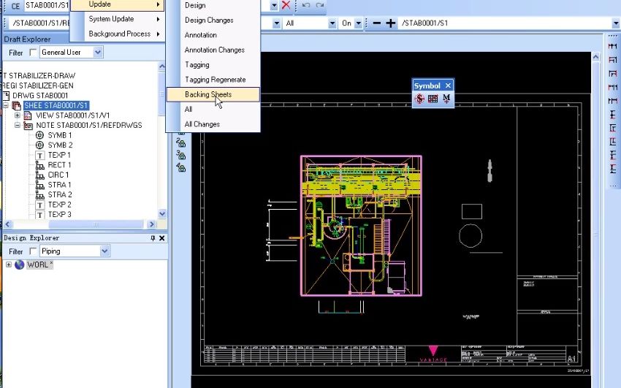621x388 pixels.
Task: Click the dollar symbol icon in Symbol toolbar
Action: 419,98
